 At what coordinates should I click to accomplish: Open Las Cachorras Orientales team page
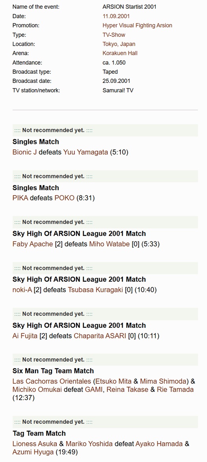(x=52, y=381)
